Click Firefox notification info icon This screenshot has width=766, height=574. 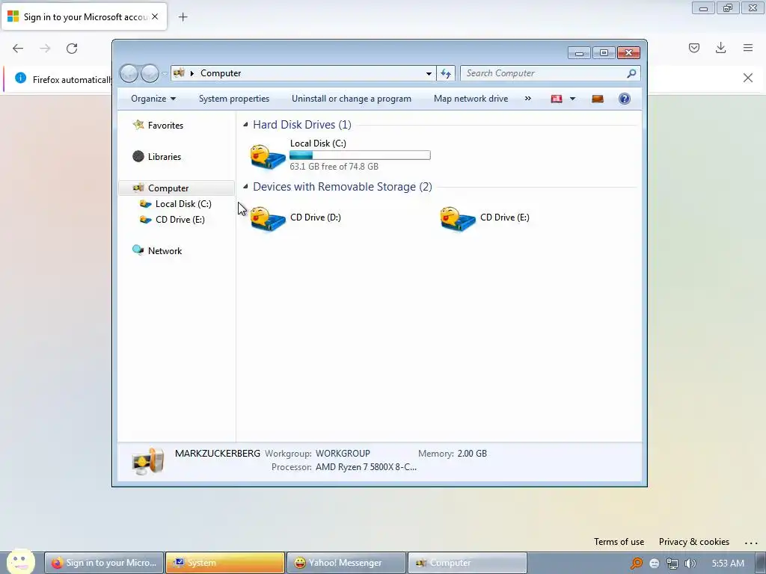tap(20, 78)
